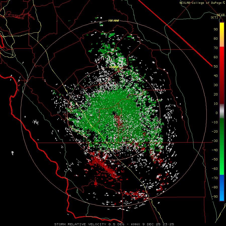
Task: Click the 70 value on velocity scale
Action: click(216, 48)
